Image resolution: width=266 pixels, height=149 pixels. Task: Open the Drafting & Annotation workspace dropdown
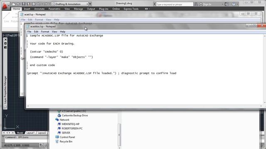click(70, 4)
